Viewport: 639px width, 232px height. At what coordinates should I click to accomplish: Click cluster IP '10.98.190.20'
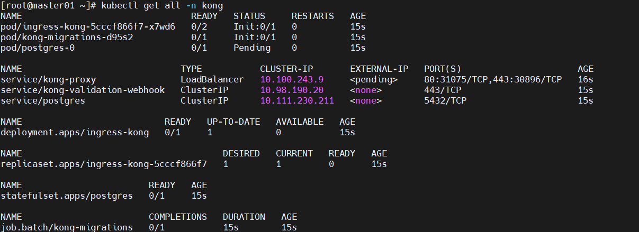[x=292, y=90]
